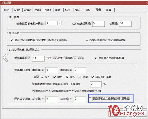Click the 委托额>= input field
148x119 pixels.
coord(80,70)
